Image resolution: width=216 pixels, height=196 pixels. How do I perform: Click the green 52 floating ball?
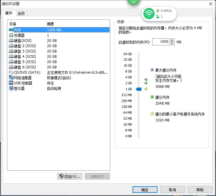pos(133,2)
